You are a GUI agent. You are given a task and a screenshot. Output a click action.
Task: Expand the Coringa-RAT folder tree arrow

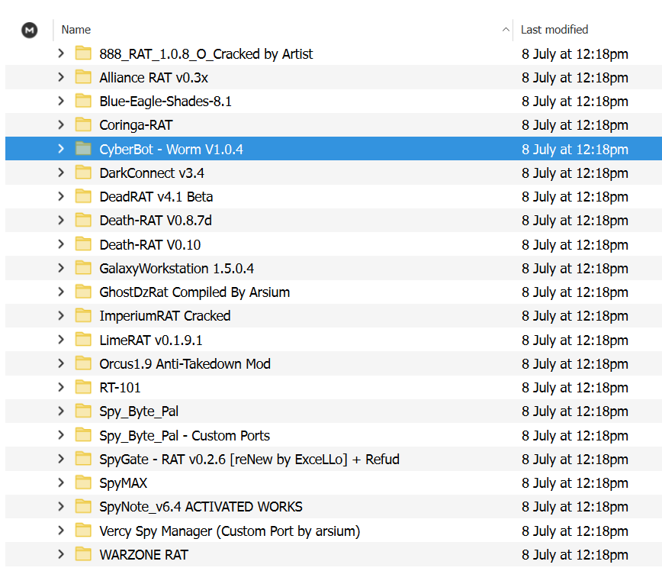pyautogui.click(x=61, y=124)
